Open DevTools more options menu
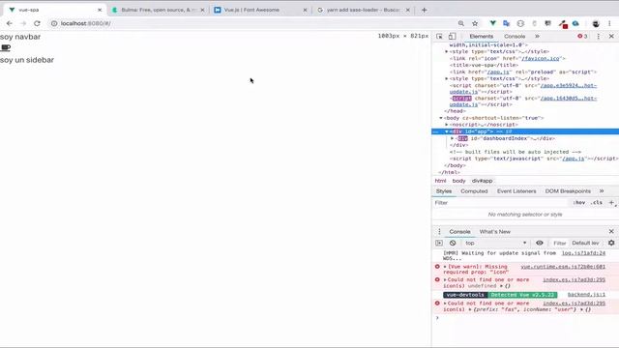This screenshot has width=619, height=348. coord(599,37)
